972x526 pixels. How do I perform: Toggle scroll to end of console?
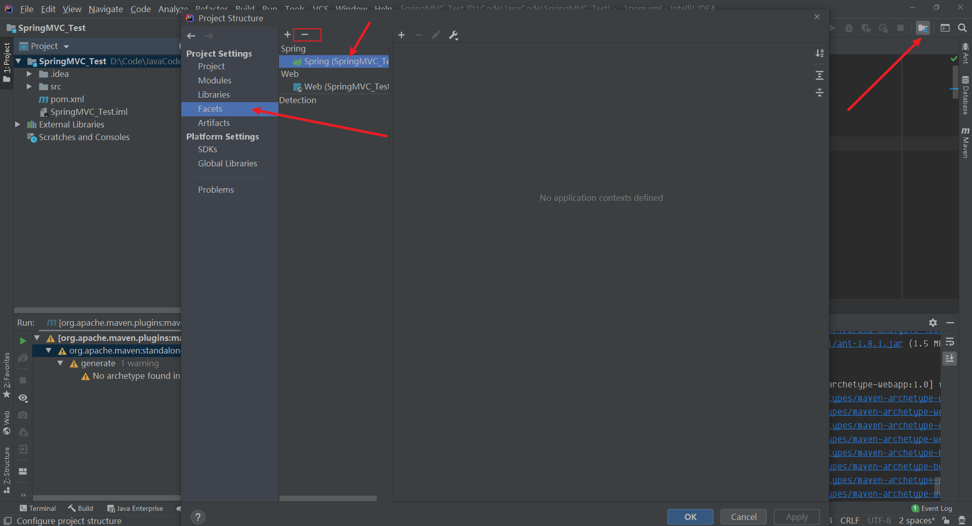click(x=950, y=358)
